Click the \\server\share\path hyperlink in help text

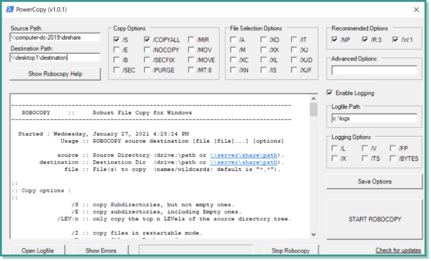tap(243, 155)
